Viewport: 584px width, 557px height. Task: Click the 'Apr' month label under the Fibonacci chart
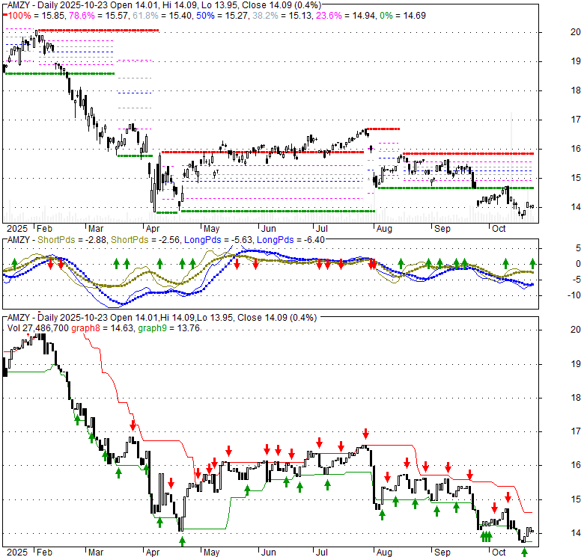pos(152,228)
